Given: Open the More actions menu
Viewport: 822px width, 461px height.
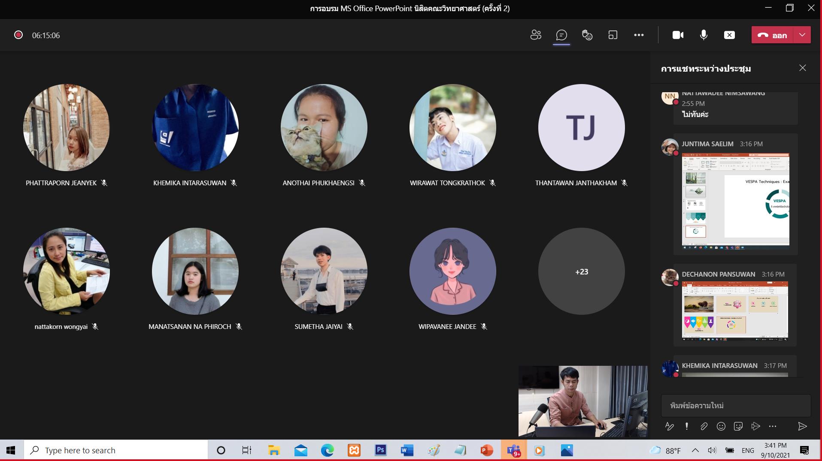Looking at the screenshot, I should pyautogui.click(x=639, y=35).
